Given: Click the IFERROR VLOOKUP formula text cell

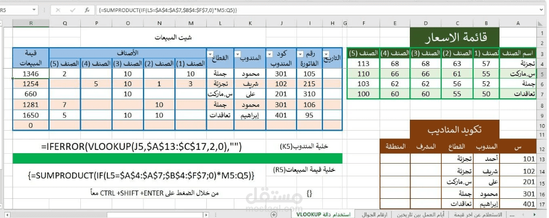Looking at the screenshot, I should tap(141, 147).
